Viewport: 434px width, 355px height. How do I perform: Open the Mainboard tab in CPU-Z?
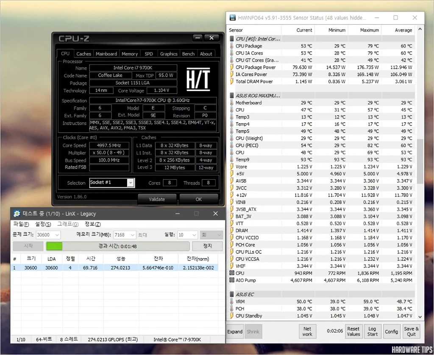coord(106,54)
